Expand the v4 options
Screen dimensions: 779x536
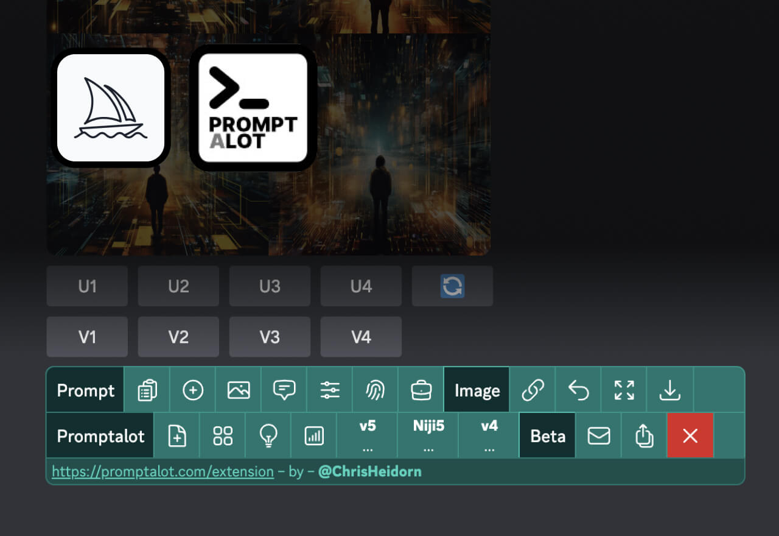(489, 435)
